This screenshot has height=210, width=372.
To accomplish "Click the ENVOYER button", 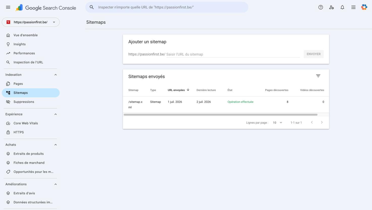I will pos(313,54).
